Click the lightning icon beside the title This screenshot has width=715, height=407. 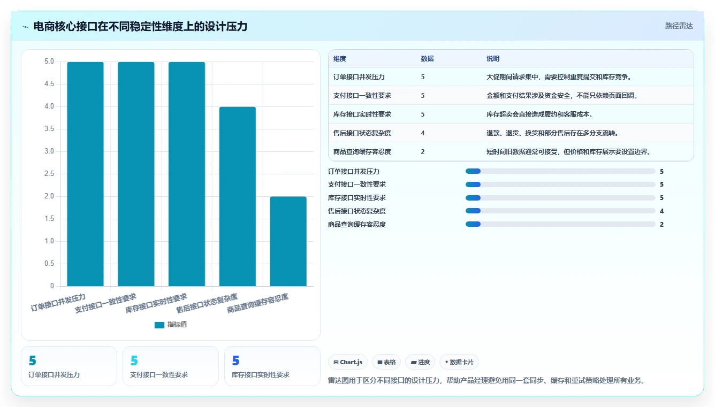tap(26, 27)
